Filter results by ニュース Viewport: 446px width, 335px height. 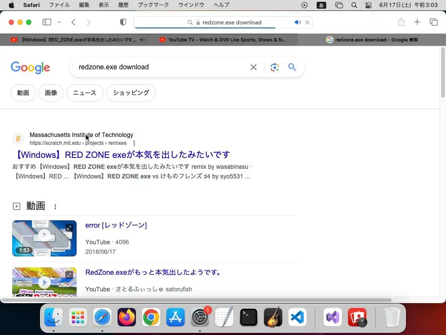[84, 93]
